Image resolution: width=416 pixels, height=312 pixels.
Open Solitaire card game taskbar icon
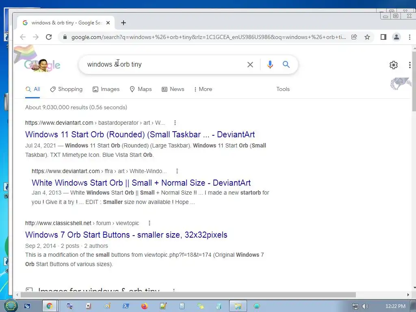point(88,306)
